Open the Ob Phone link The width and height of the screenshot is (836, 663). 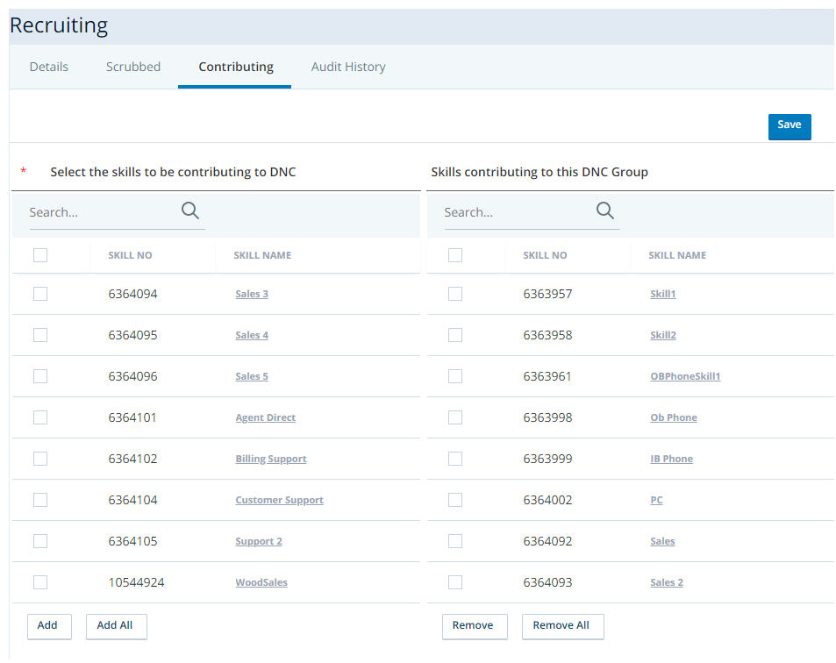[674, 417]
